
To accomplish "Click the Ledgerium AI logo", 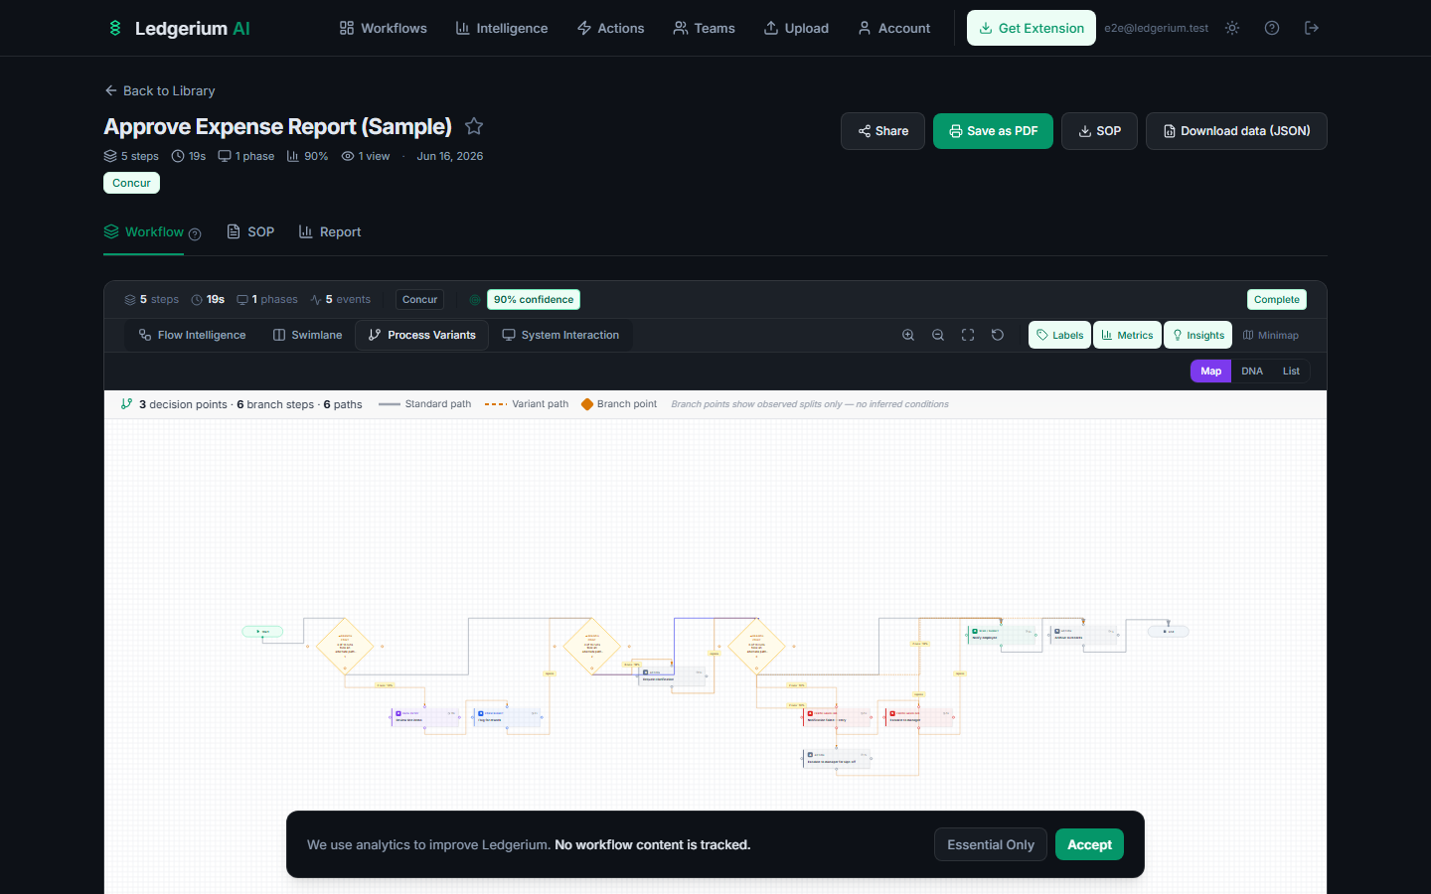I will (x=179, y=28).
